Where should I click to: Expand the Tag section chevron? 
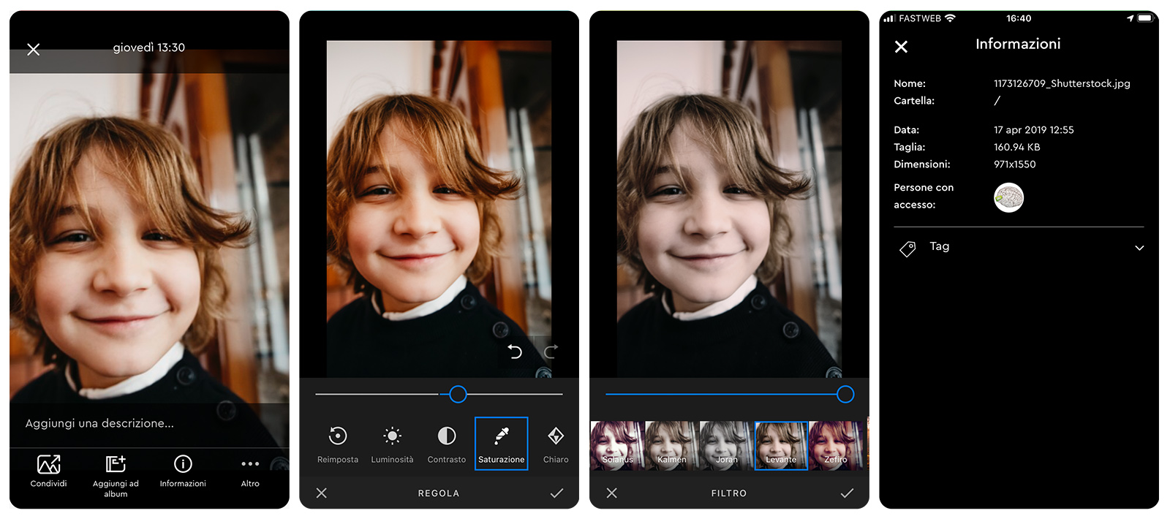point(1139,248)
